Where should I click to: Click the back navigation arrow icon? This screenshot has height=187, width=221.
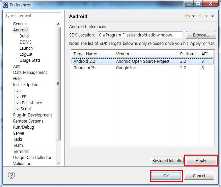[187, 16]
